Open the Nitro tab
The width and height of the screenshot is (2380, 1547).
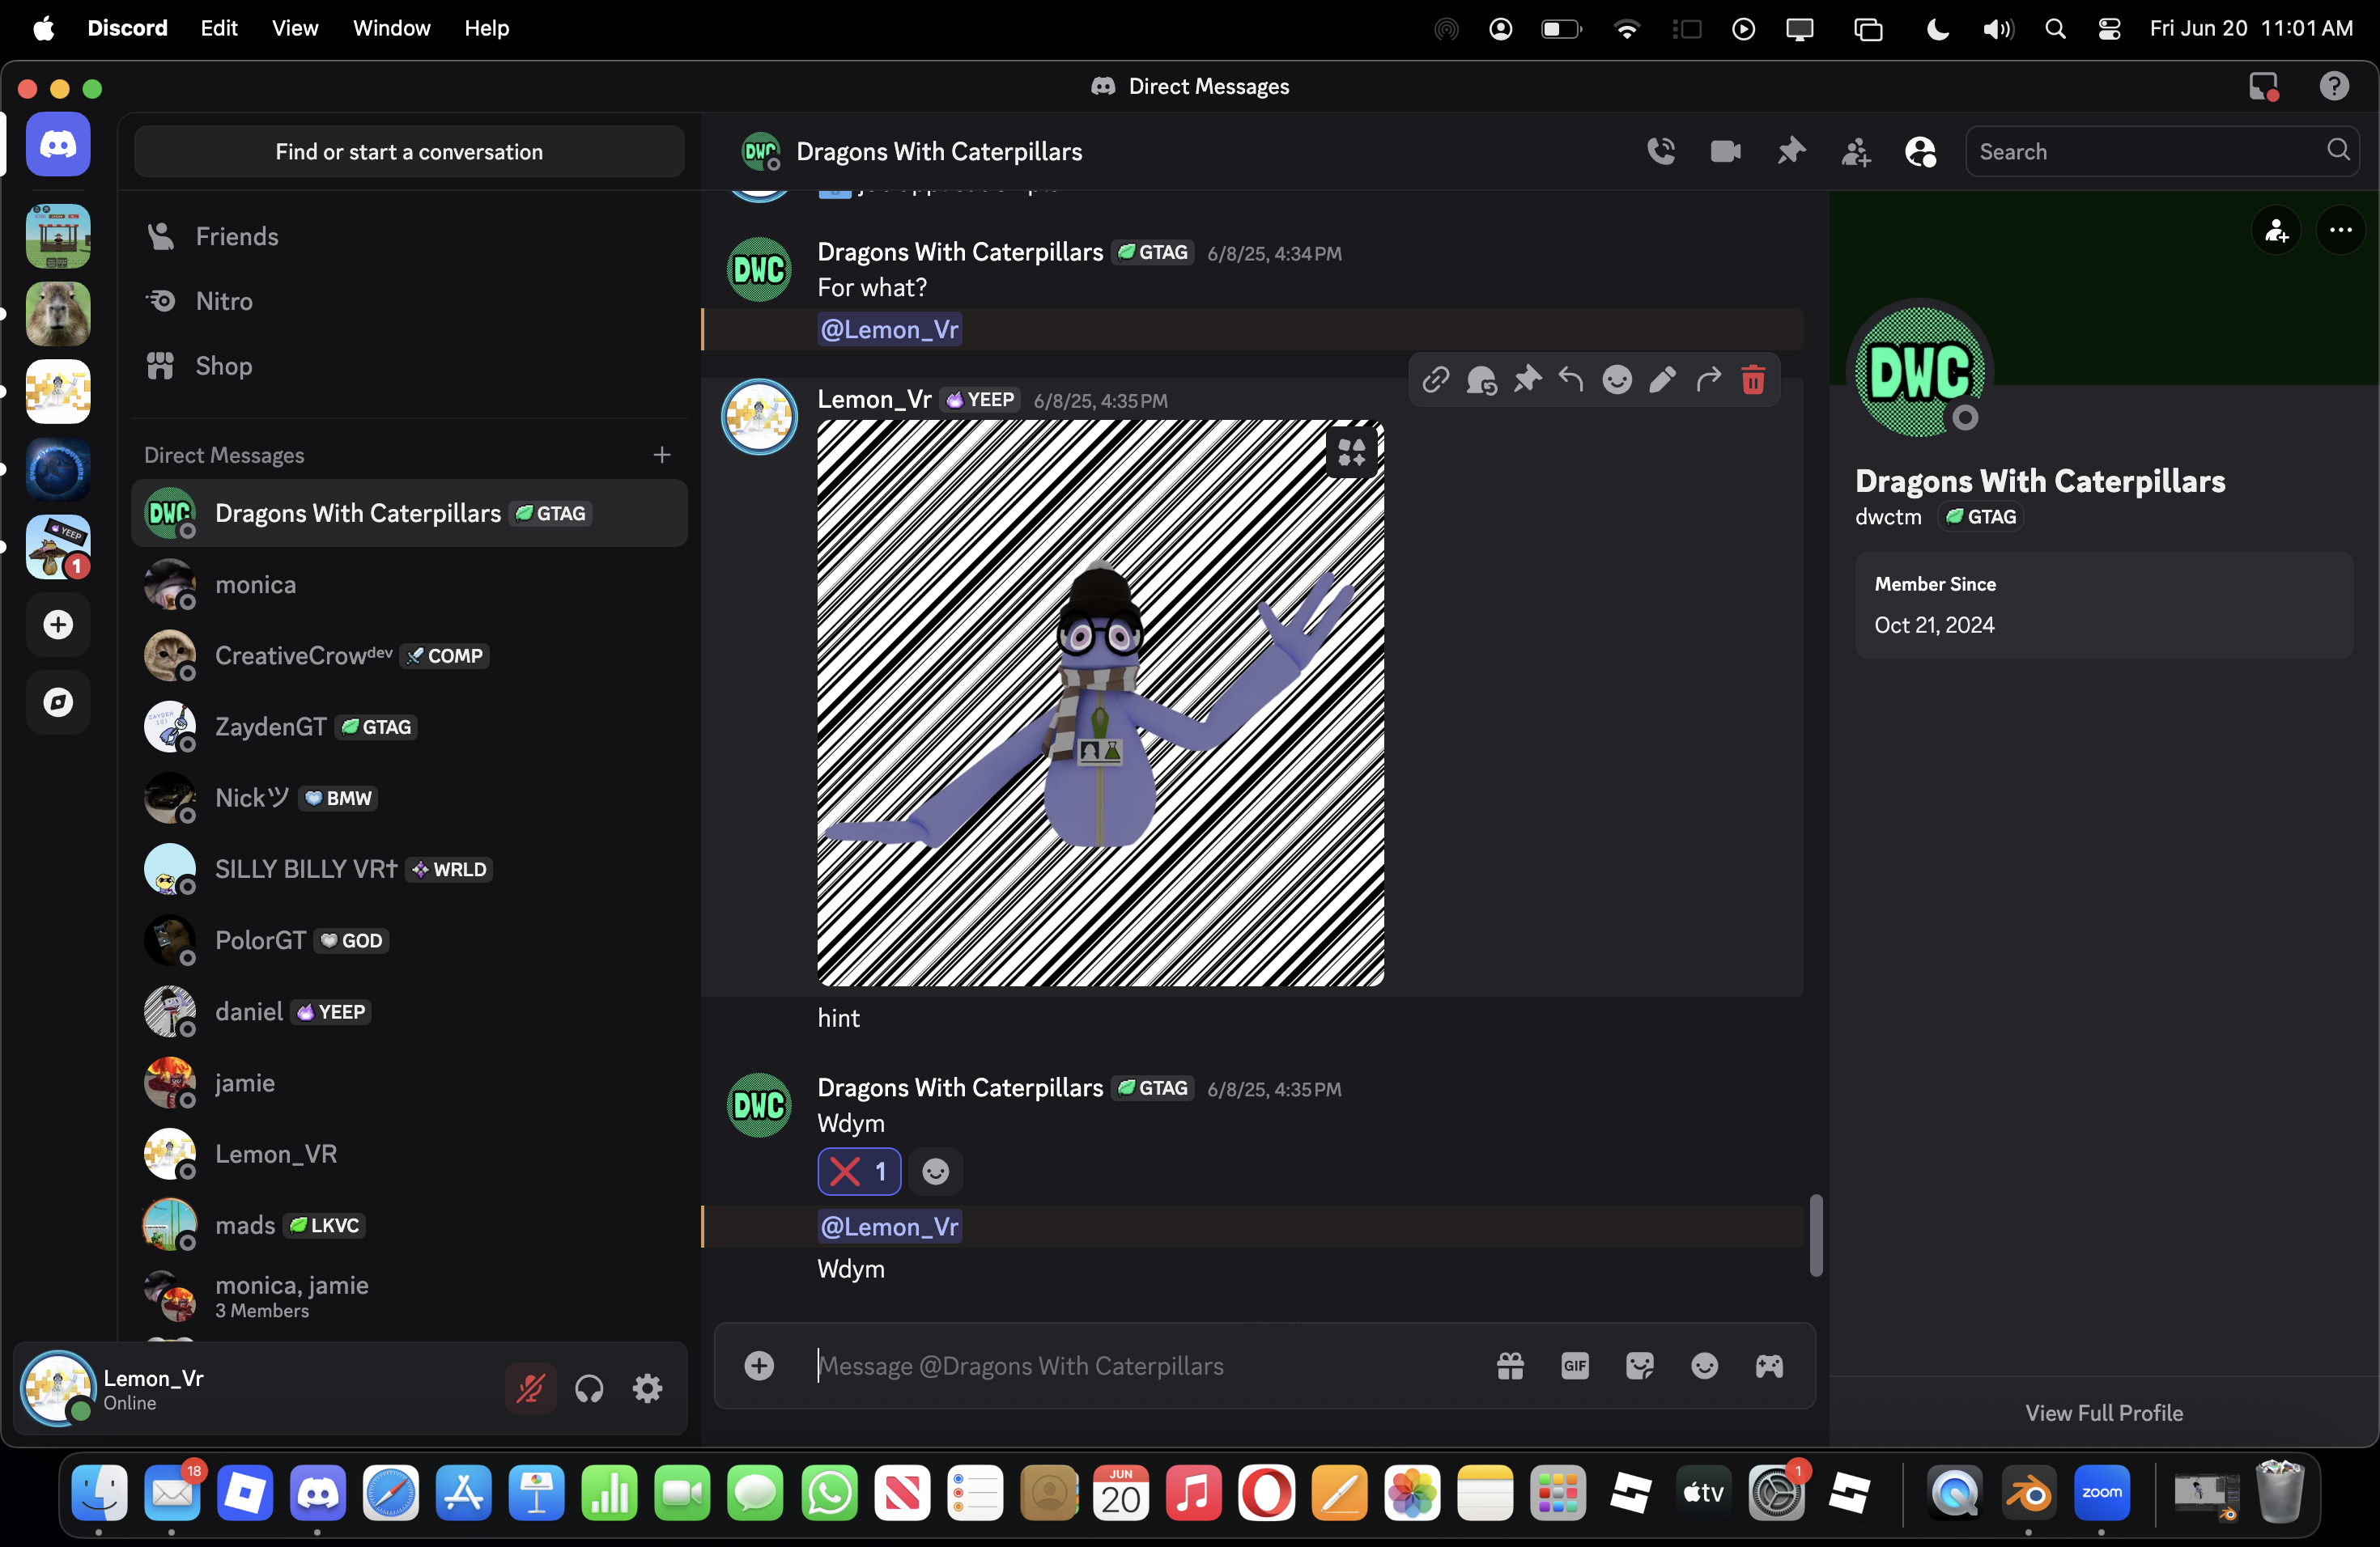point(409,301)
